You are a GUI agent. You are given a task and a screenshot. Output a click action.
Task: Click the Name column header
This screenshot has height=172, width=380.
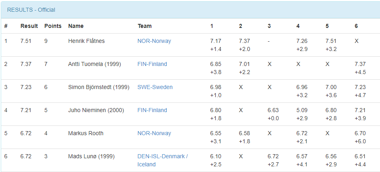pos(76,26)
